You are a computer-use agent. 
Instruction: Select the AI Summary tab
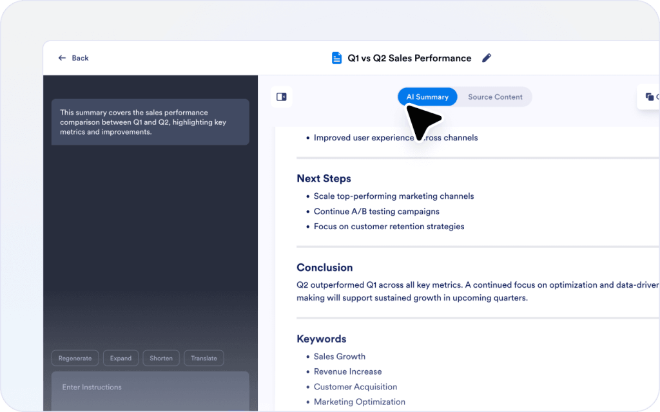427,97
